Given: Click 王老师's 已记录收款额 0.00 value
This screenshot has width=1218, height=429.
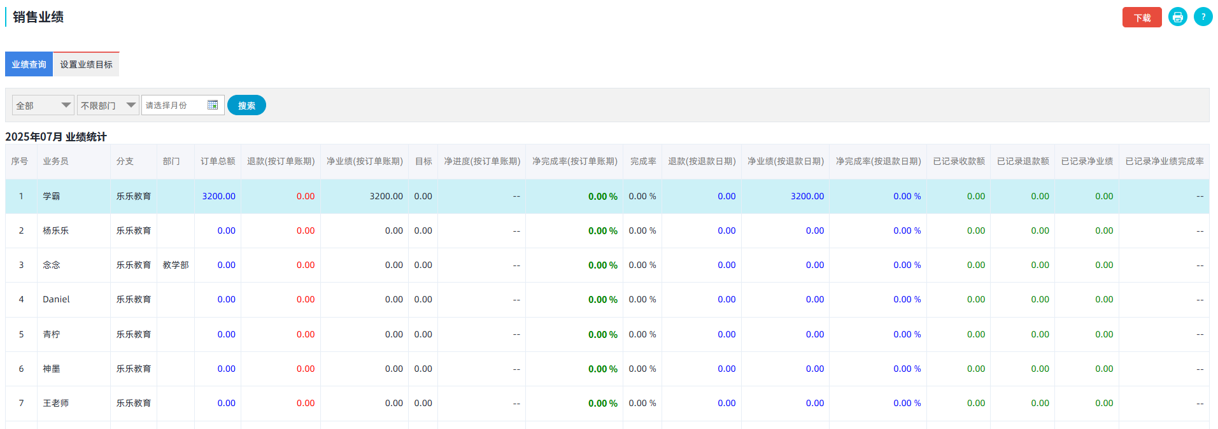Looking at the screenshot, I should pyautogui.click(x=976, y=403).
